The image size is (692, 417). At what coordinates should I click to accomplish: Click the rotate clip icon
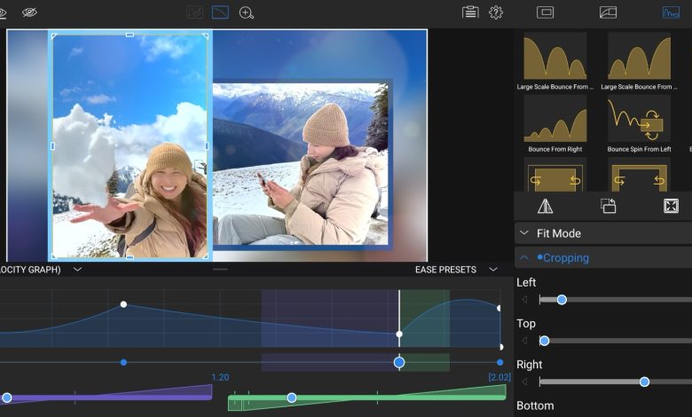click(608, 206)
